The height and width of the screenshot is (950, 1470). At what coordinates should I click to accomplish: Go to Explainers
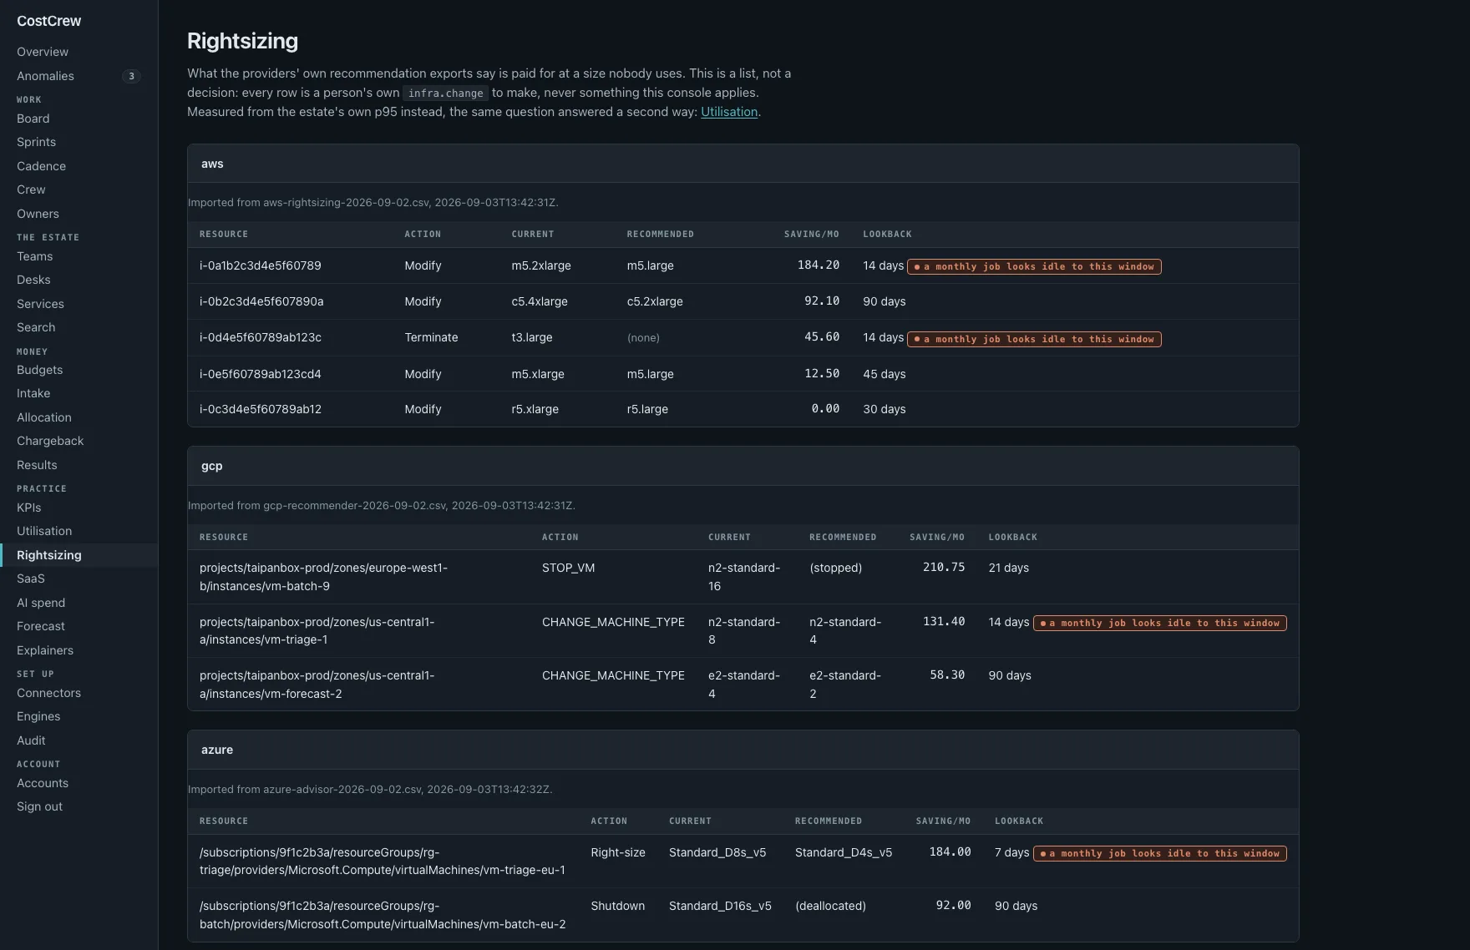click(45, 650)
